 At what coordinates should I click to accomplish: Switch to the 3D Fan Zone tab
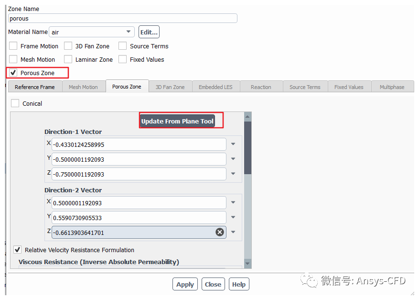click(170, 87)
